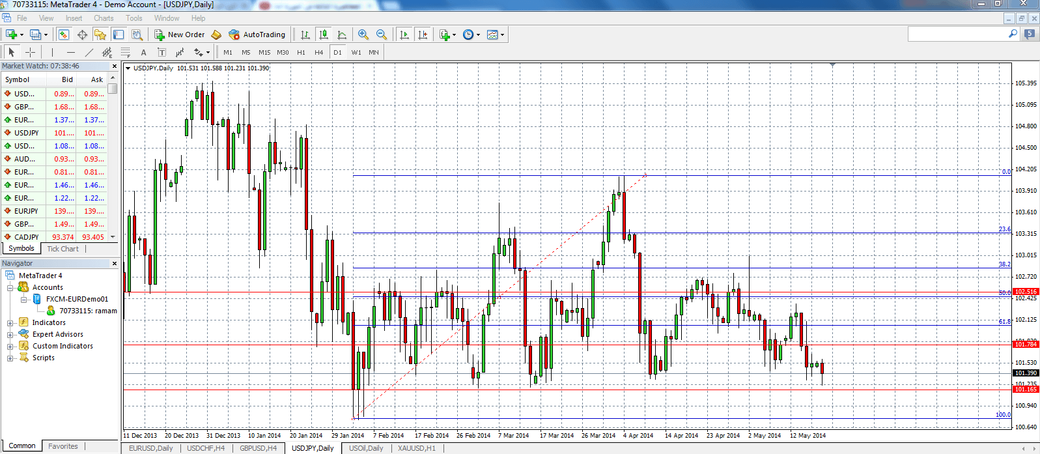Open the Charts menu
The image size is (1040, 454).
pyautogui.click(x=104, y=18)
